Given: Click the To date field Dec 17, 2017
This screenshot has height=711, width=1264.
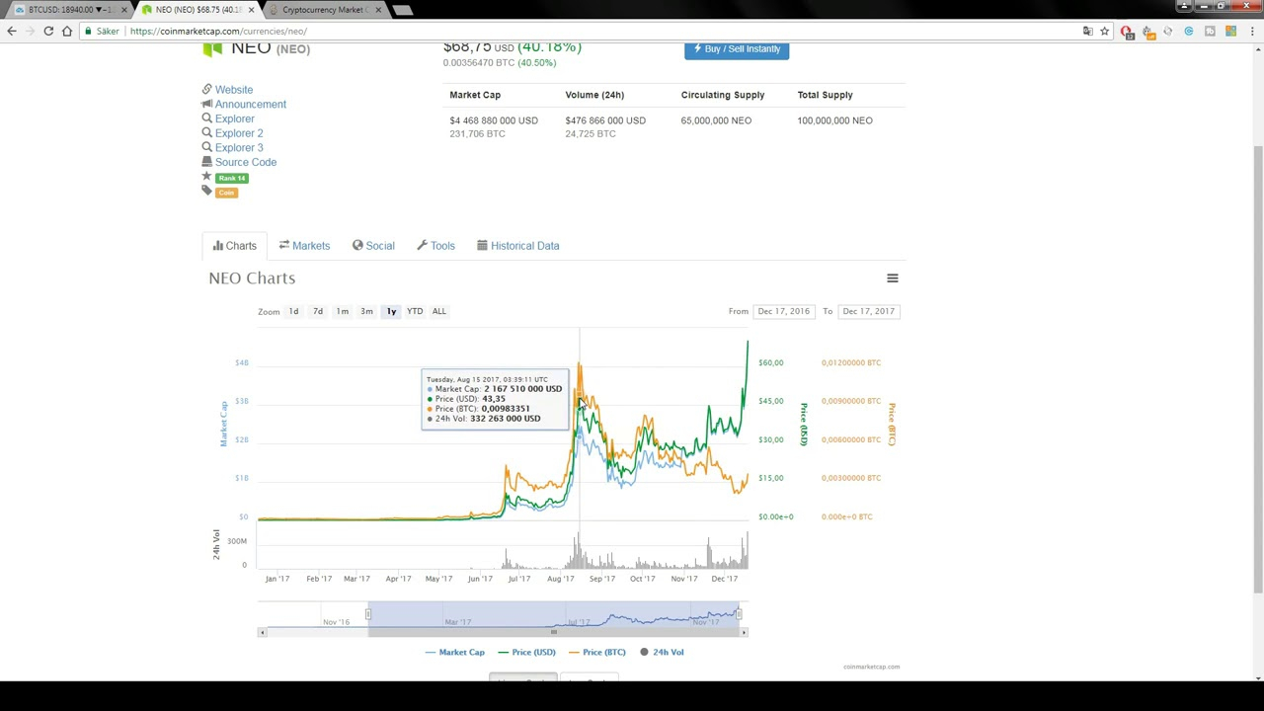Looking at the screenshot, I should point(869,311).
